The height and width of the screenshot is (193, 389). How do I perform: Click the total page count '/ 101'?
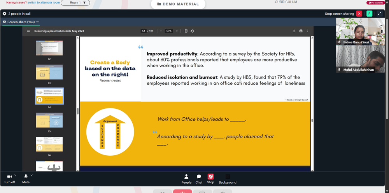[x=150, y=31]
